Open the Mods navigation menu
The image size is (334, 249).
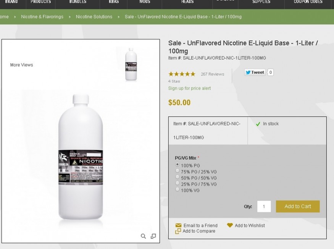click(145, 2)
